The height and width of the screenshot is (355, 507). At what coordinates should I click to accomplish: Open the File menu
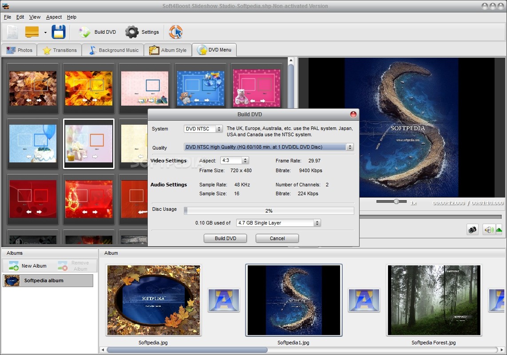[x=8, y=17]
